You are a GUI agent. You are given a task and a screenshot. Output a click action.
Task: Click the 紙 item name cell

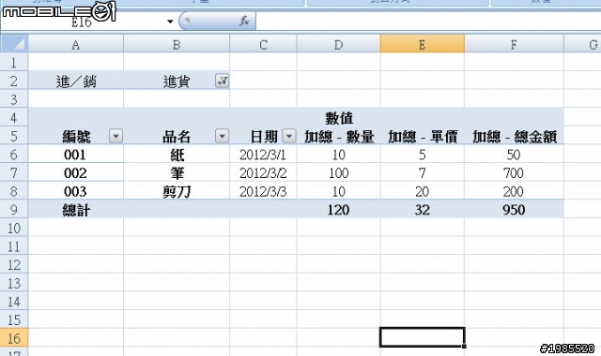[177, 154]
